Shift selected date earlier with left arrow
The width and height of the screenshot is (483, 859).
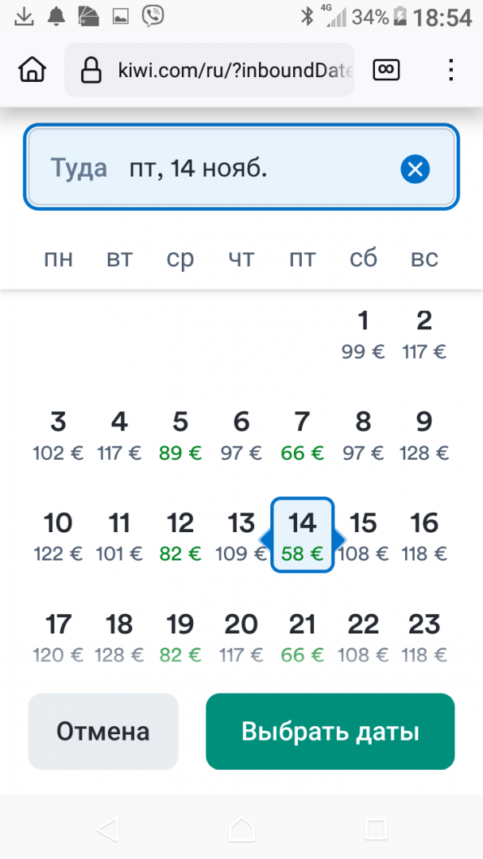(265, 540)
